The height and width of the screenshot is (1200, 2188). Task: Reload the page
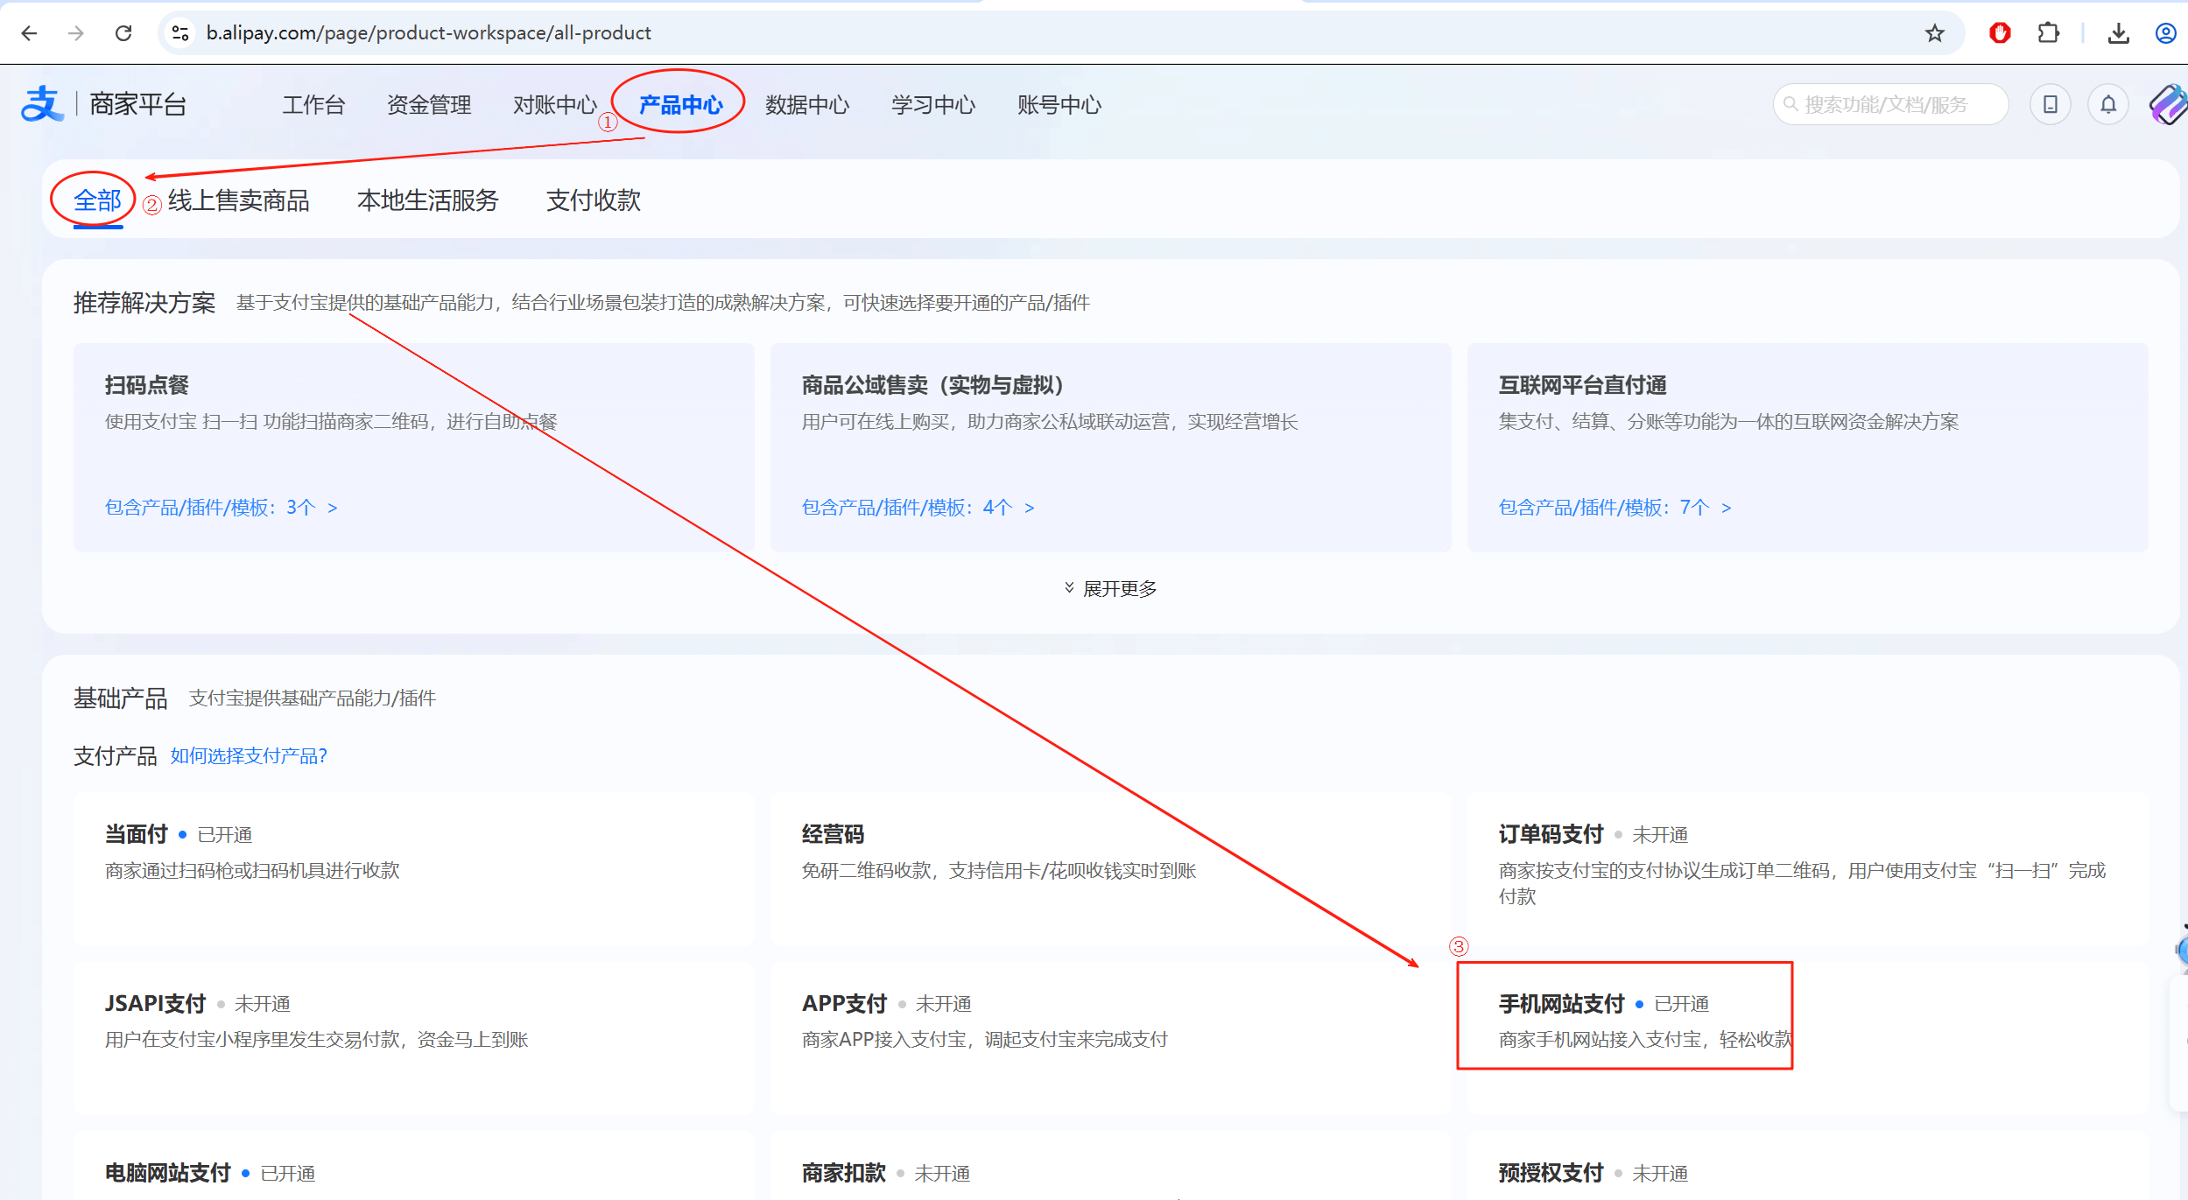[x=124, y=32]
